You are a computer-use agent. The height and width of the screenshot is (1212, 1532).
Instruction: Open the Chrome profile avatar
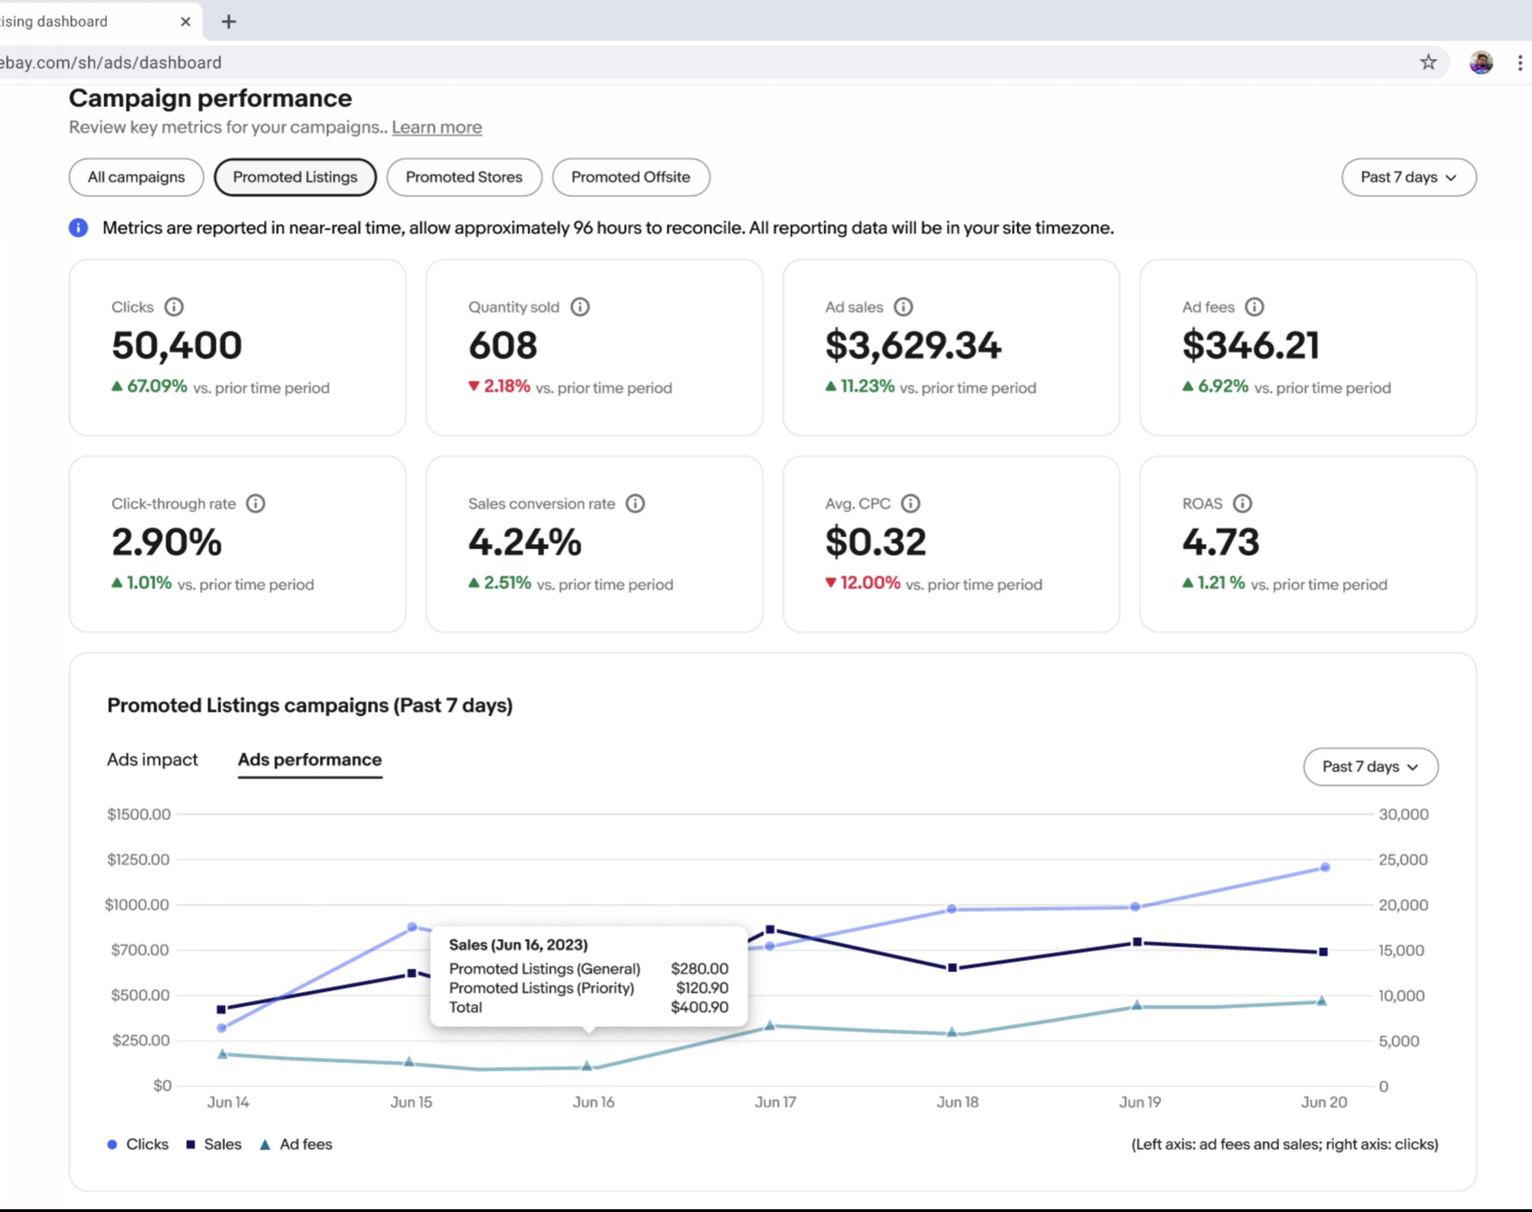[x=1481, y=63]
